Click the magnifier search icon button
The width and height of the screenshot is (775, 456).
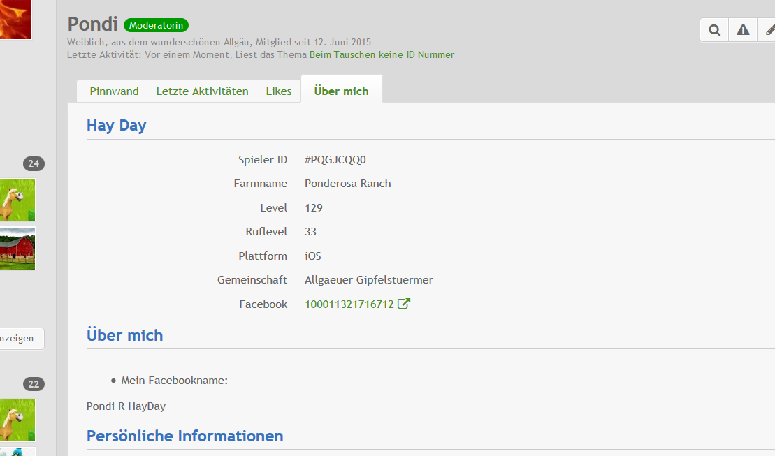coord(714,30)
